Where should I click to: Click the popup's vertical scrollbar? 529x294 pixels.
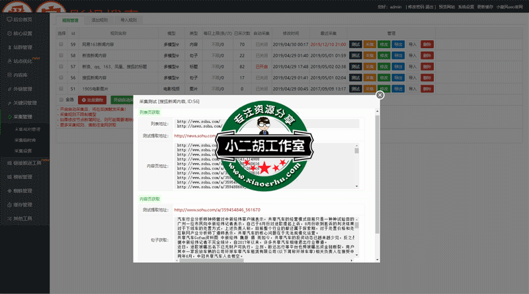[x=378, y=198]
